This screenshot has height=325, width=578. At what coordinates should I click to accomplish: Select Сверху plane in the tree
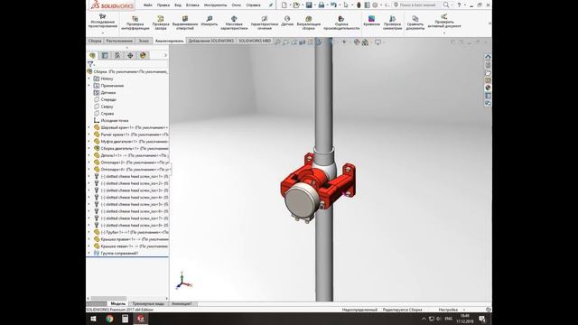point(107,107)
